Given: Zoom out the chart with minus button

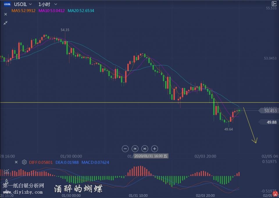Looking at the screenshot, I should click(x=125, y=149).
